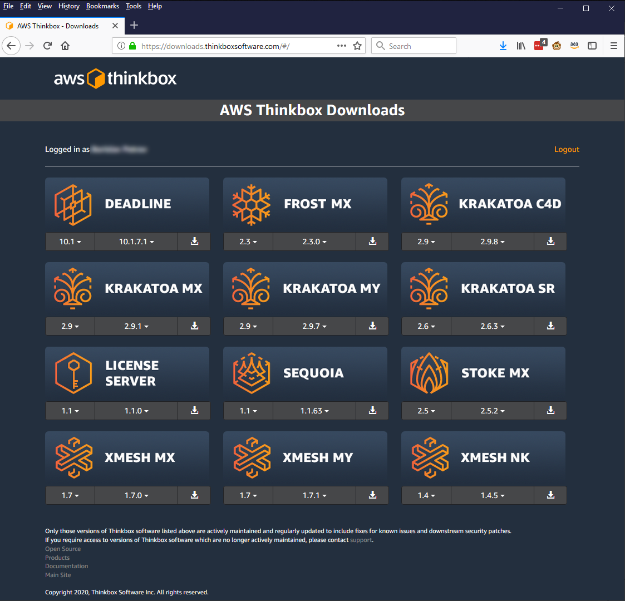The height and width of the screenshot is (601, 625).
Task: Open the Firefox downloads arrow icon
Action: click(503, 46)
